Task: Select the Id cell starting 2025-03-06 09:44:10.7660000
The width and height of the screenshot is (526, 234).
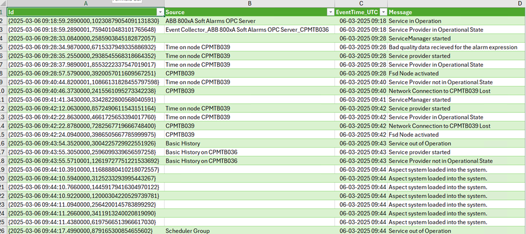Action: point(86,187)
